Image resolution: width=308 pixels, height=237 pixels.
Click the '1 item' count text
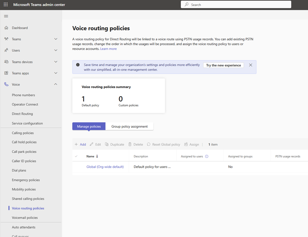pos(213,144)
